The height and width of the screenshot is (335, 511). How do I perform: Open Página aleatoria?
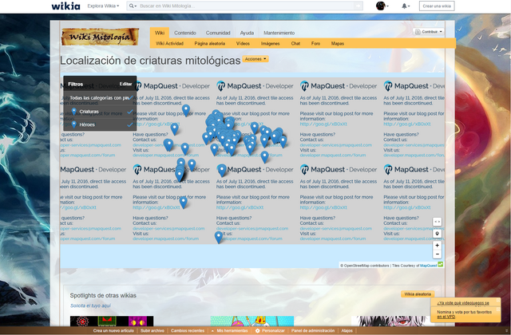click(209, 44)
